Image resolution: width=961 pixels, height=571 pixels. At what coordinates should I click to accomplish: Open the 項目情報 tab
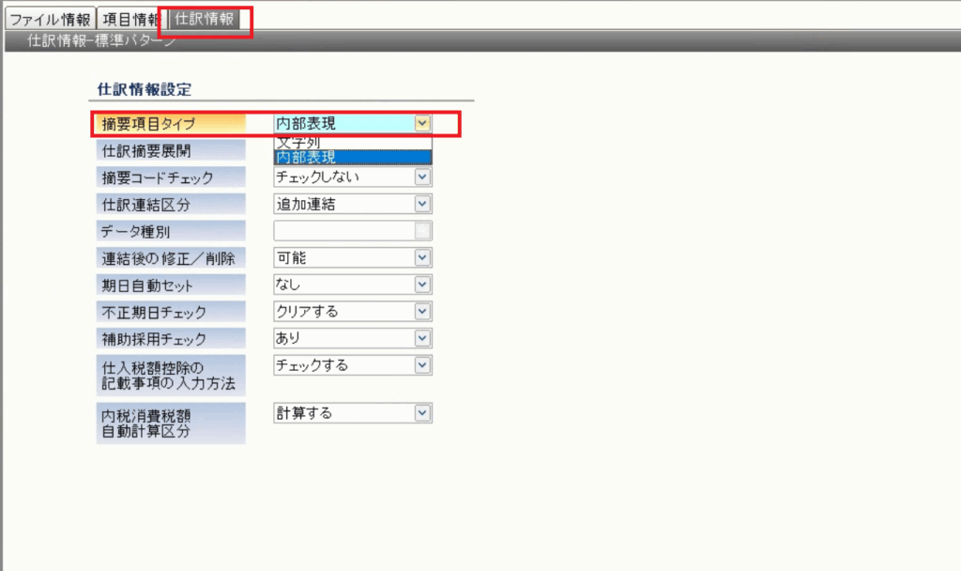[x=130, y=20]
